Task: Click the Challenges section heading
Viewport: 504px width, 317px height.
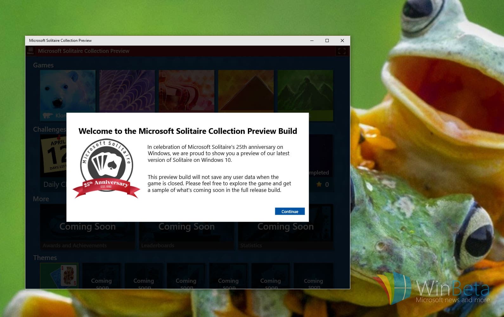Action: coord(50,130)
